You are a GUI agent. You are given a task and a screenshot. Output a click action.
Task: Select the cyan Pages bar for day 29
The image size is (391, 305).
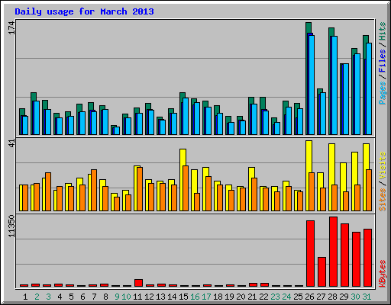346,99
